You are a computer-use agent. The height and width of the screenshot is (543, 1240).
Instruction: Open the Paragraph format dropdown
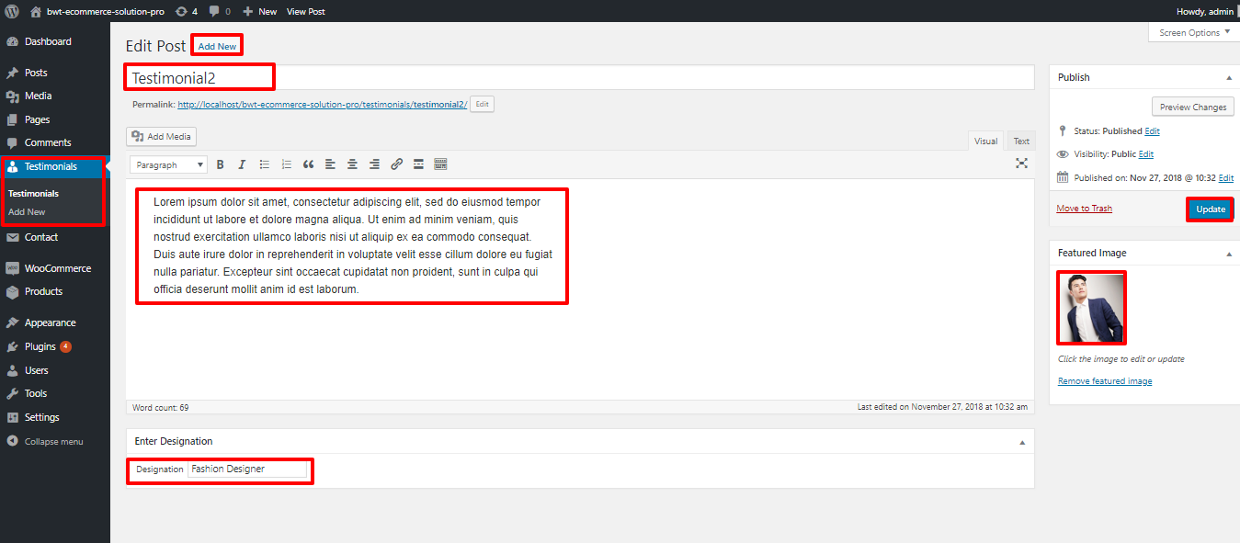pos(169,164)
